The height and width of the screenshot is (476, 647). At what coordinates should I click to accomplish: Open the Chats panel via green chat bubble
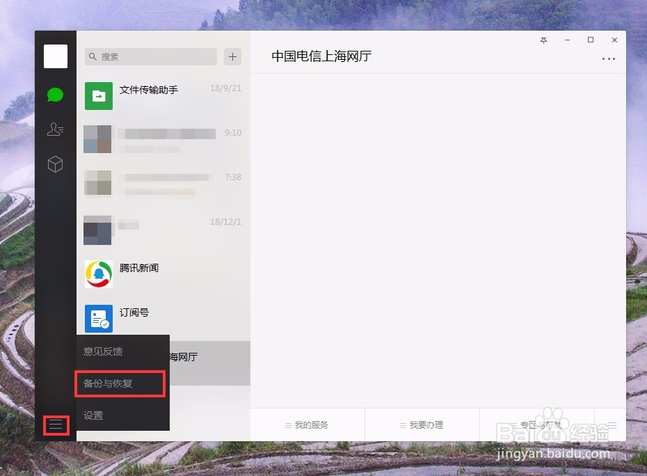56,94
